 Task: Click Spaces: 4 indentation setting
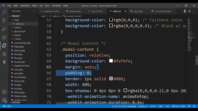[x=143, y=106]
